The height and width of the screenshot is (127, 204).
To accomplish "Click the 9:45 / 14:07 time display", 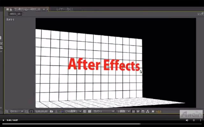I will pos(12,120).
